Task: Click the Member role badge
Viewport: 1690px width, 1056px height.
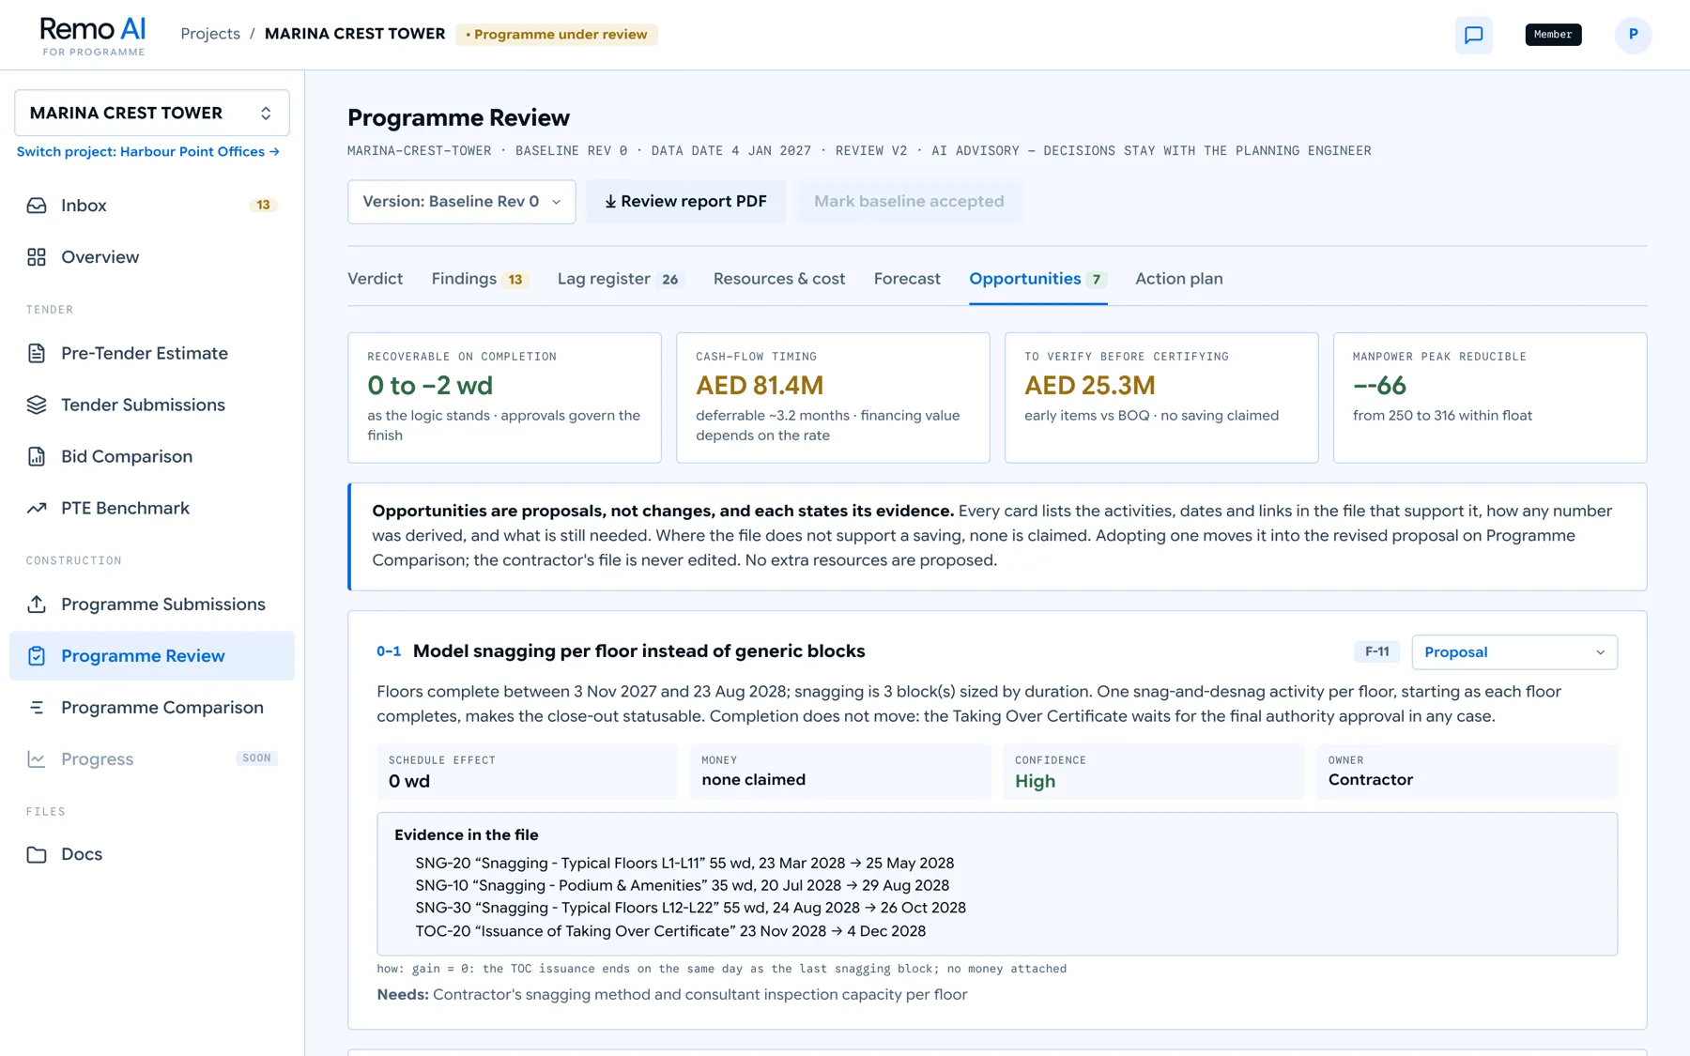Action: pyautogui.click(x=1553, y=35)
